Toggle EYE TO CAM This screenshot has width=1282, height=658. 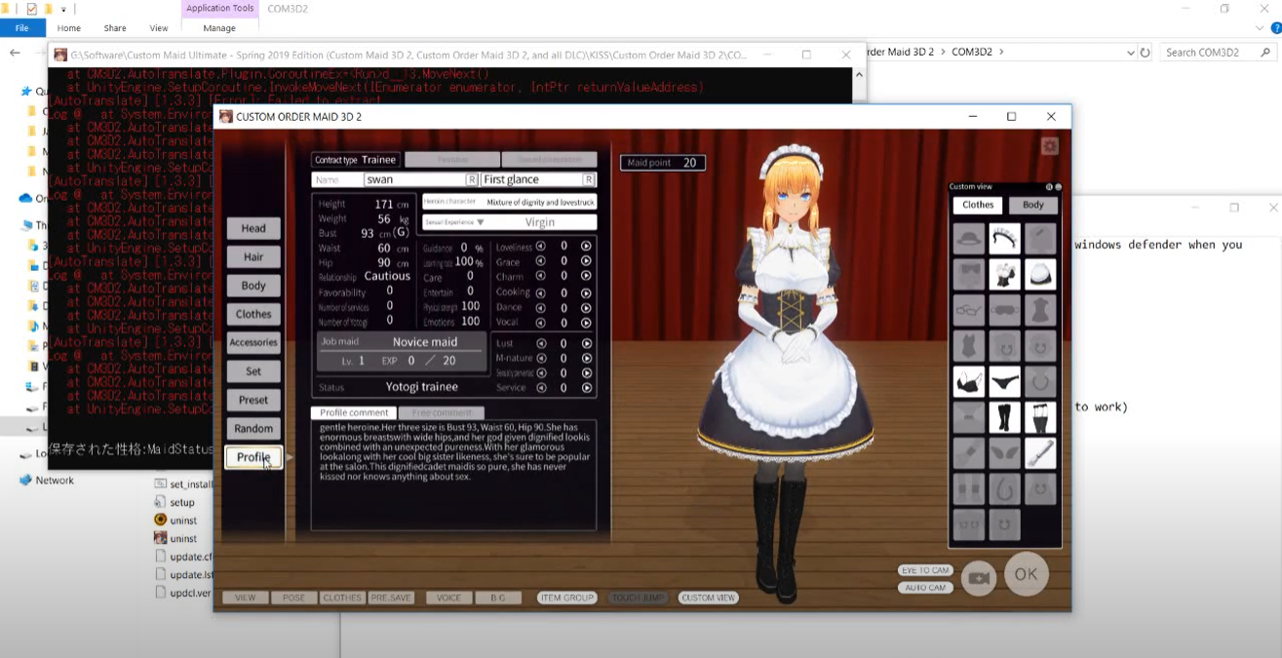[925, 570]
